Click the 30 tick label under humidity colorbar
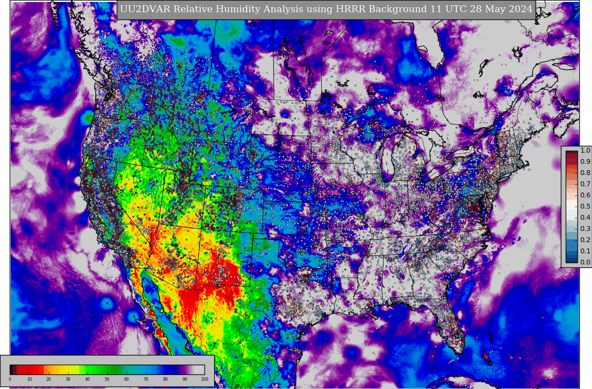This screenshot has height=389, width=592. click(68, 379)
